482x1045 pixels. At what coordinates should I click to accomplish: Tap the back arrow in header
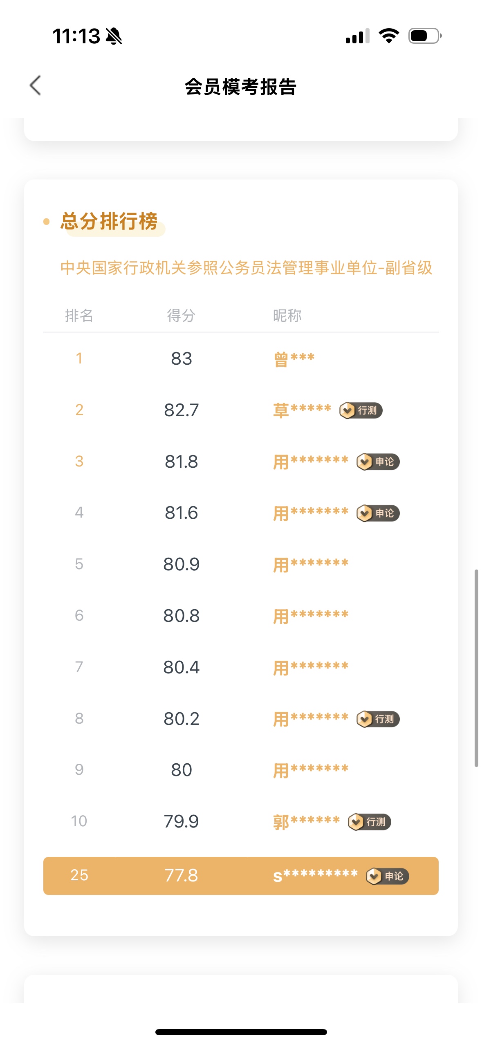(x=36, y=85)
